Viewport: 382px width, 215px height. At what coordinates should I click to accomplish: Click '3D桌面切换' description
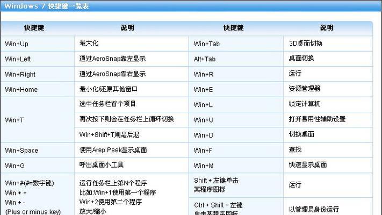tap(306, 44)
